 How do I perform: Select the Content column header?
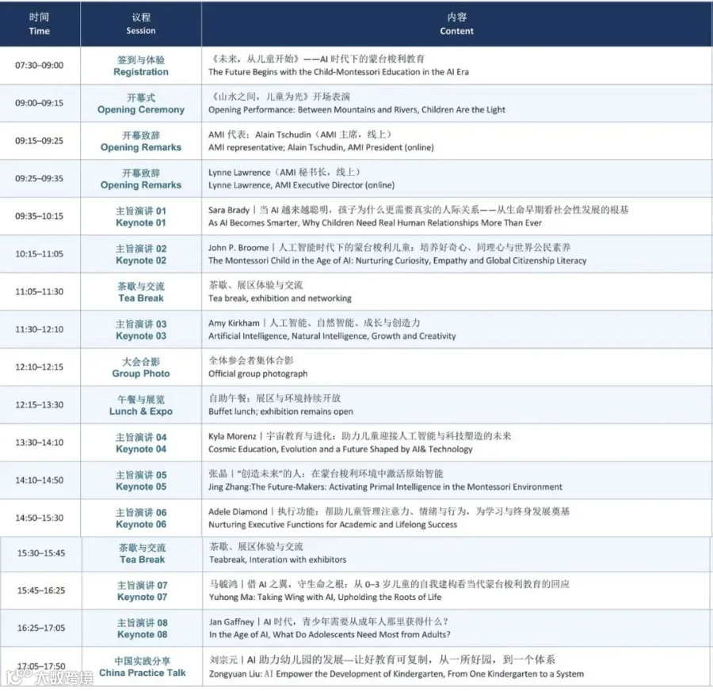coord(456,24)
